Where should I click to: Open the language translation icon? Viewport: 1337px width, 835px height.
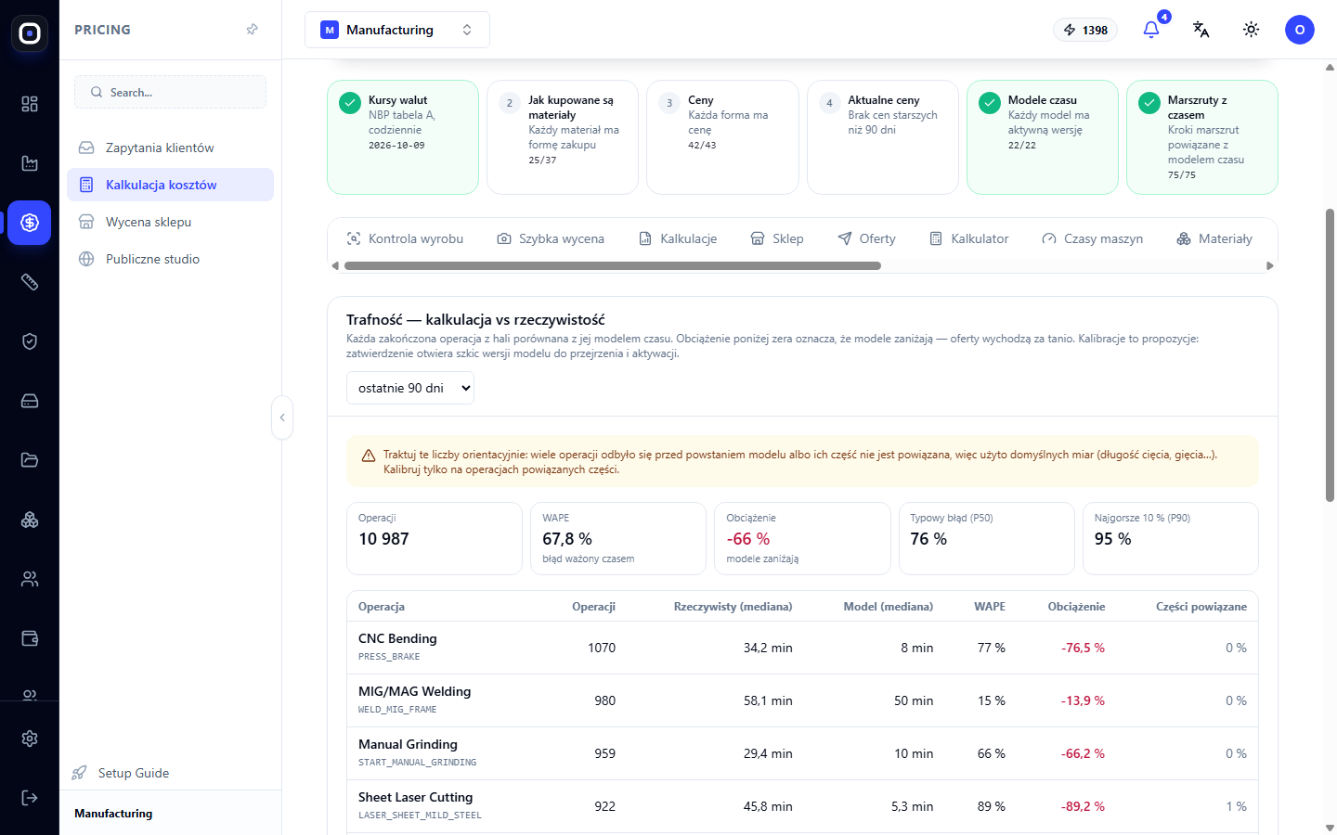click(1201, 30)
